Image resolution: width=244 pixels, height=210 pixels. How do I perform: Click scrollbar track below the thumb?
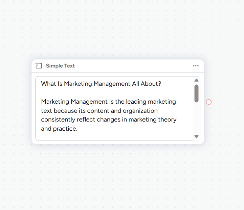coord(196,118)
